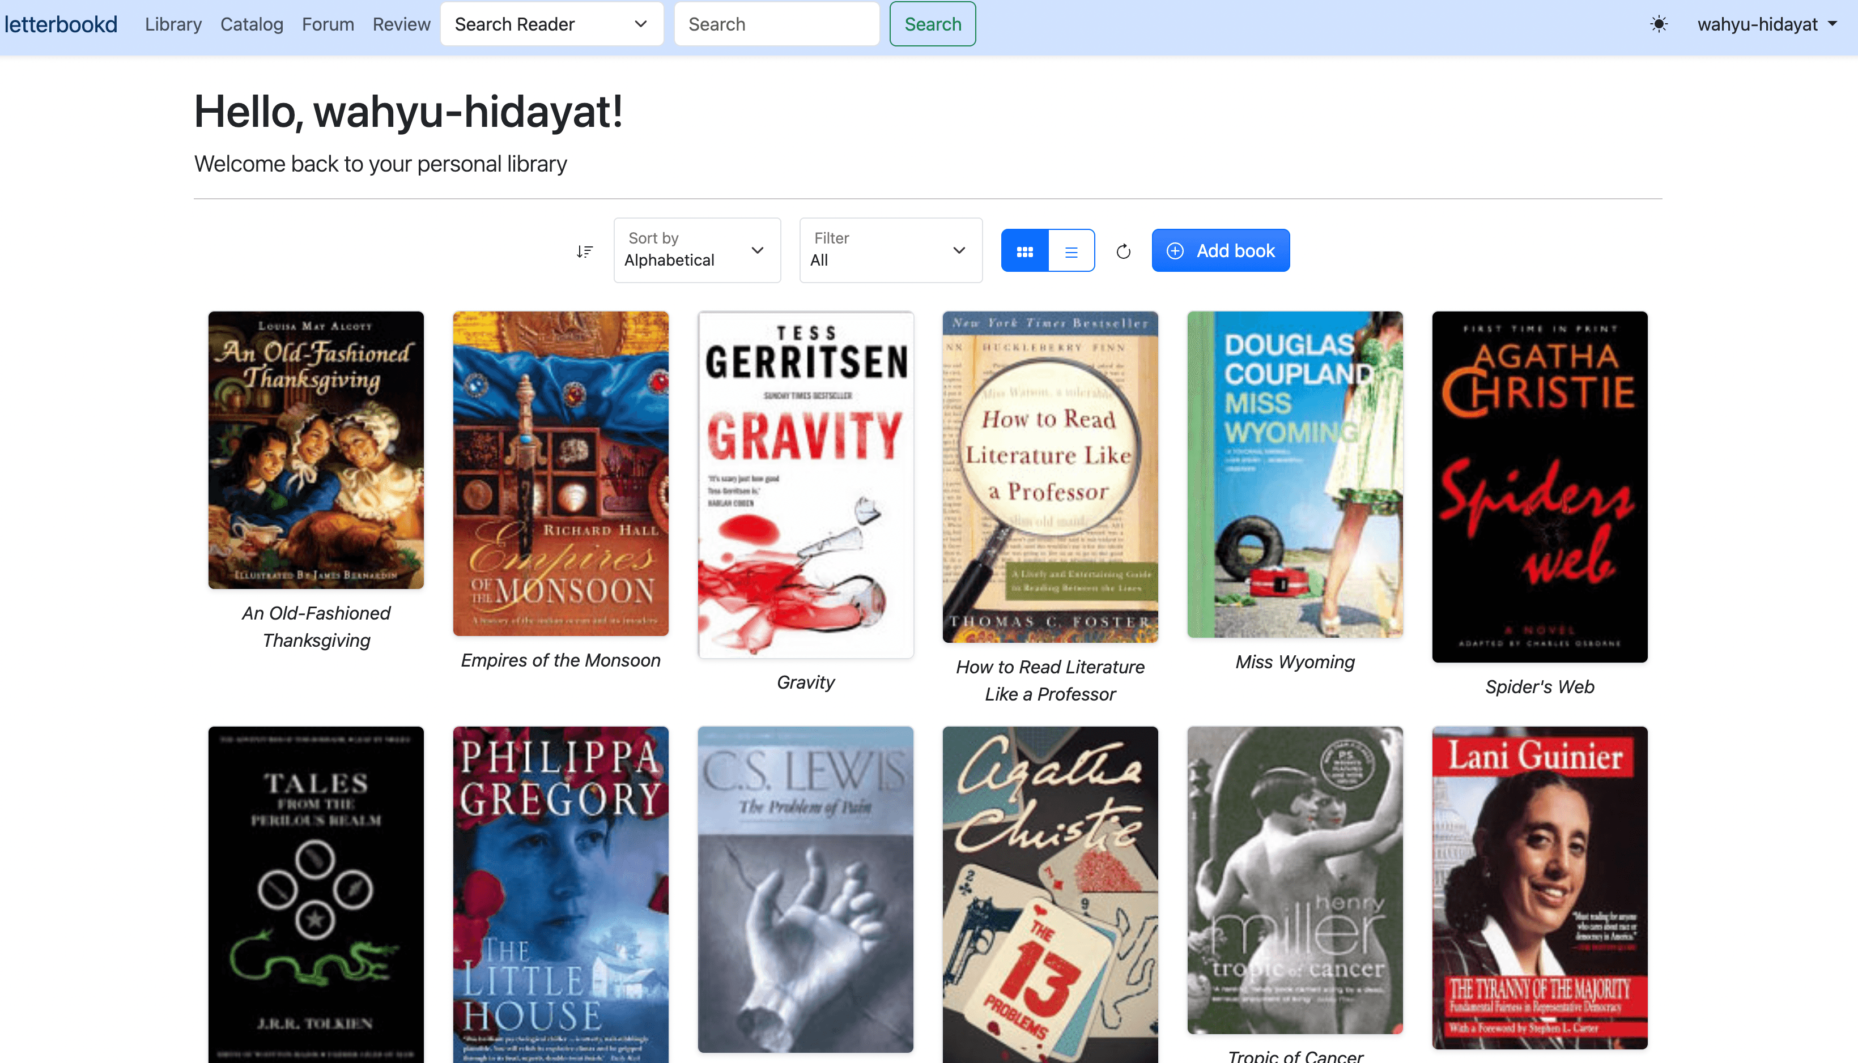Open the Spider's Web book cover

tap(1540, 487)
